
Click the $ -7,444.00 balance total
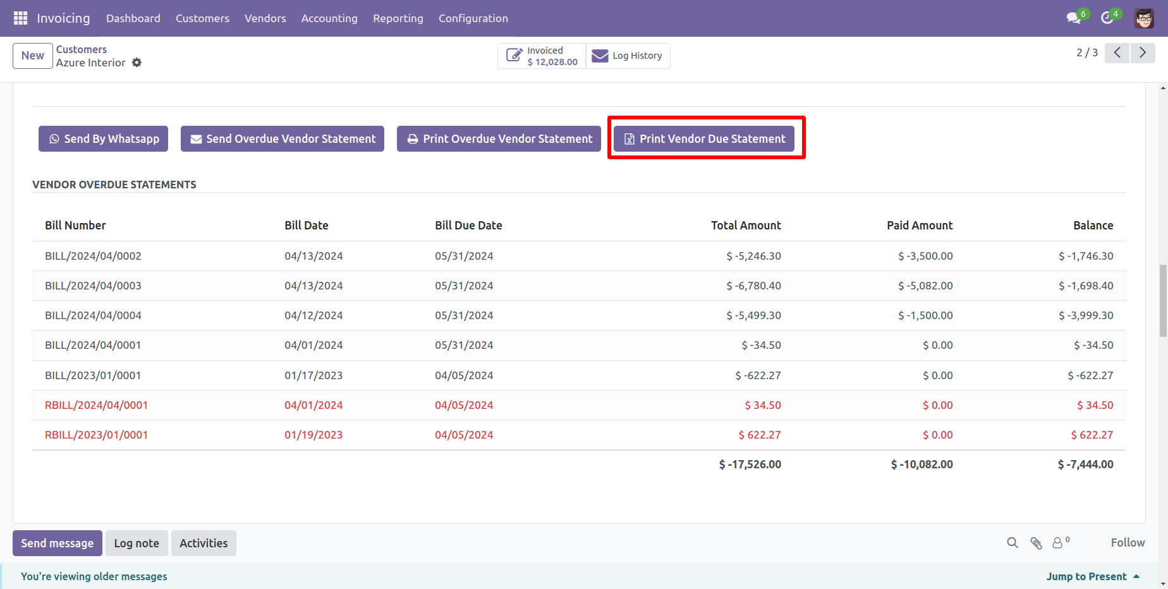click(x=1086, y=465)
